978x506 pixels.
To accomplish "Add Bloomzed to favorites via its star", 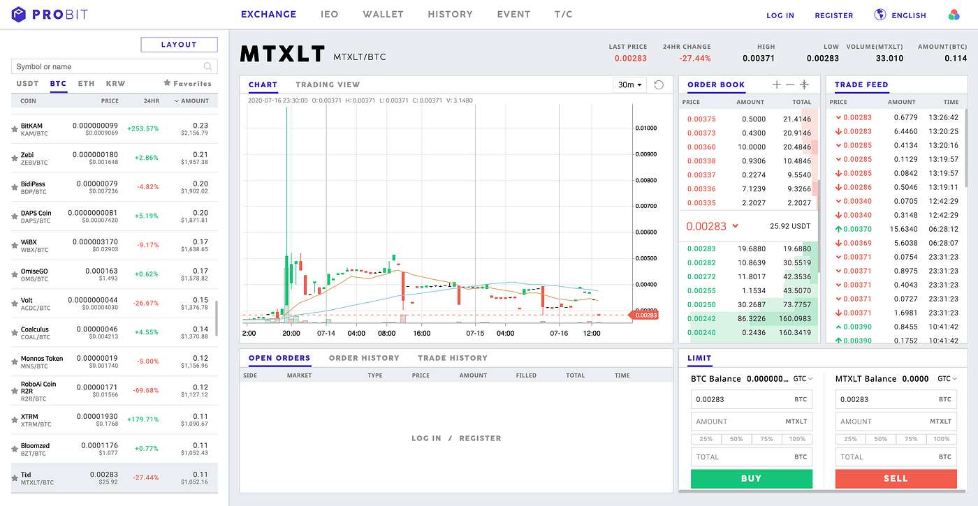I will pyautogui.click(x=15, y=449).
